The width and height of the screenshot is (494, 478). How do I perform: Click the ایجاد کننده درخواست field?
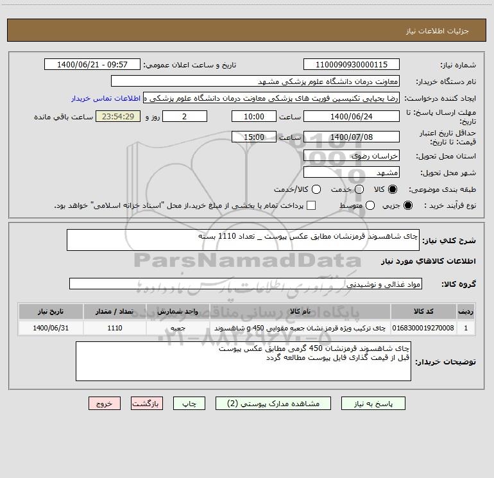pyautogui.click(x=271, y=98)
